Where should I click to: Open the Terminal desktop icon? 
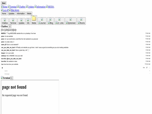tap(13, 21)
